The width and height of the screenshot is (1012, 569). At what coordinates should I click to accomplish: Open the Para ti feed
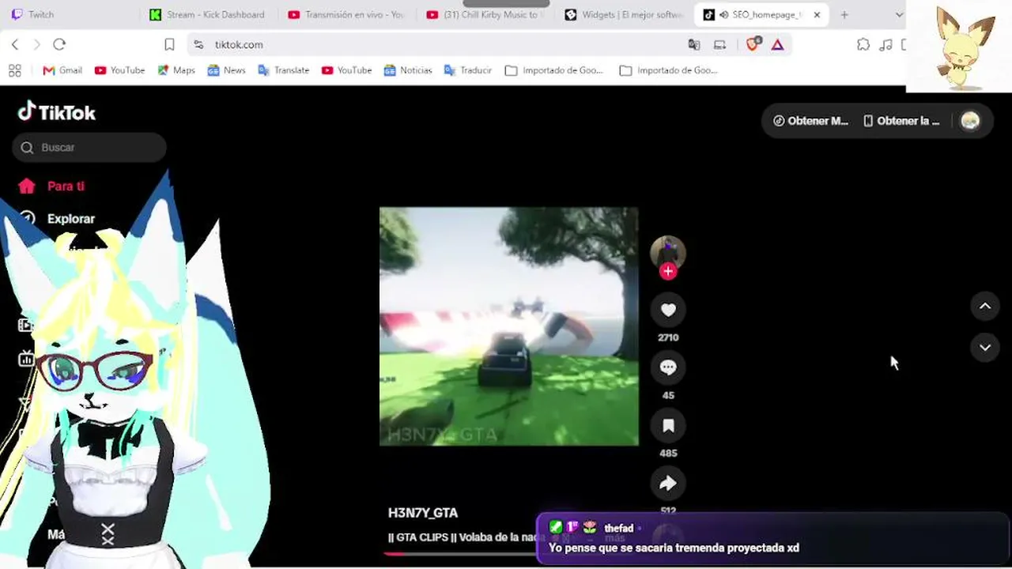66,187
